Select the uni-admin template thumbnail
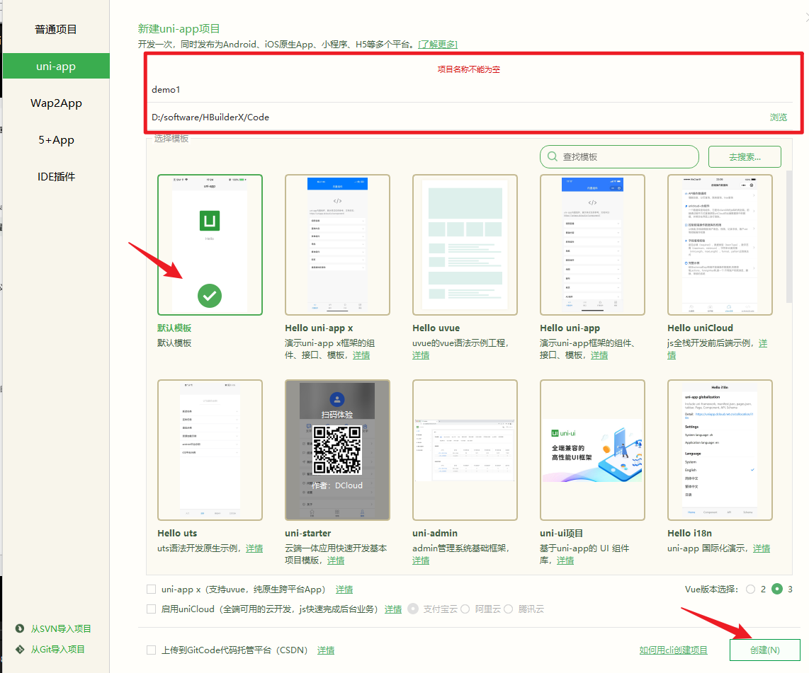809x673 pixels. 465,450
